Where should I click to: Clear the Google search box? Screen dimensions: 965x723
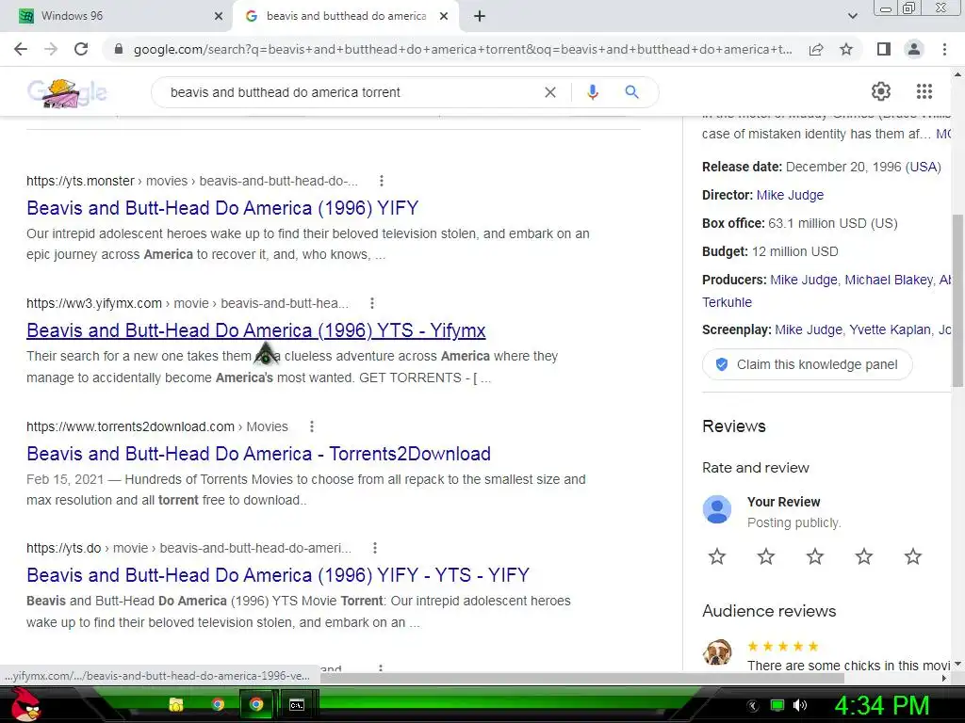tap(550, 92)
